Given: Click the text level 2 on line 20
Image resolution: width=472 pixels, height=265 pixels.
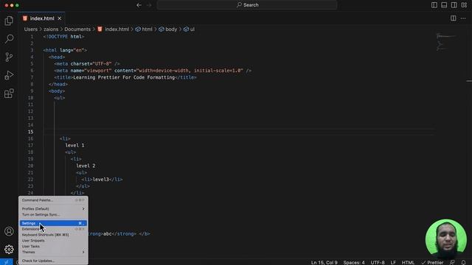Looking at the screenshot, I should point(86,166).
